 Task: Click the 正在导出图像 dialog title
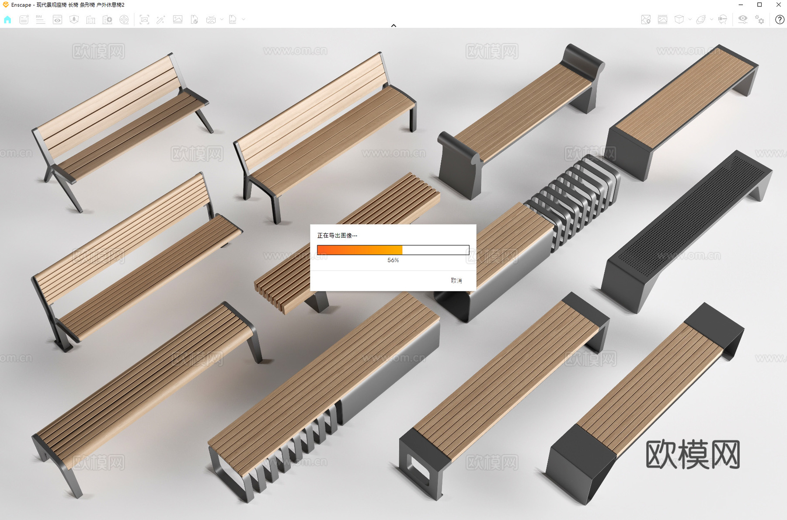pyautogui.click(x=337, y=236)
